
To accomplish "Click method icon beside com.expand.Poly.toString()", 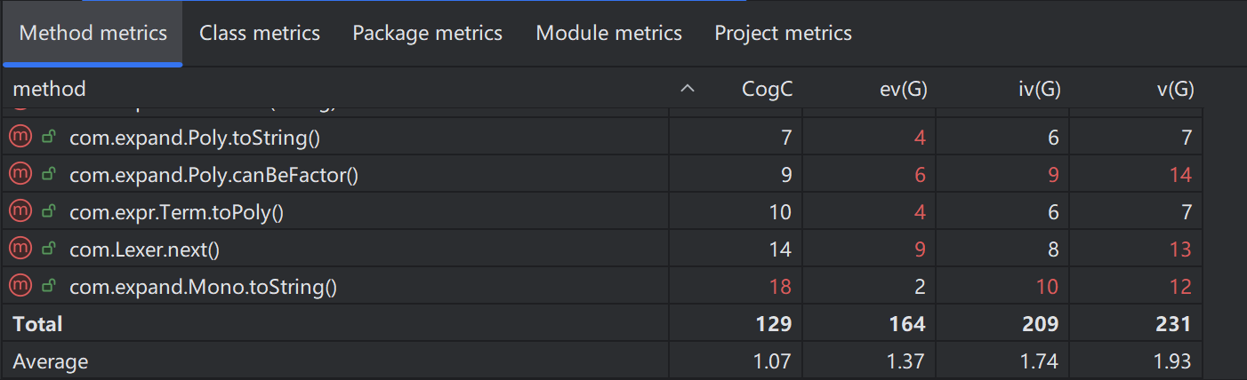I will 20,138.
